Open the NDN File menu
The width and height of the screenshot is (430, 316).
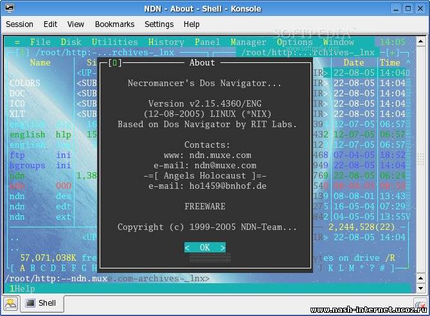tap(40, 42)
